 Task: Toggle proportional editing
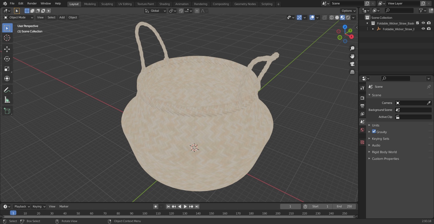coord(197,11)
